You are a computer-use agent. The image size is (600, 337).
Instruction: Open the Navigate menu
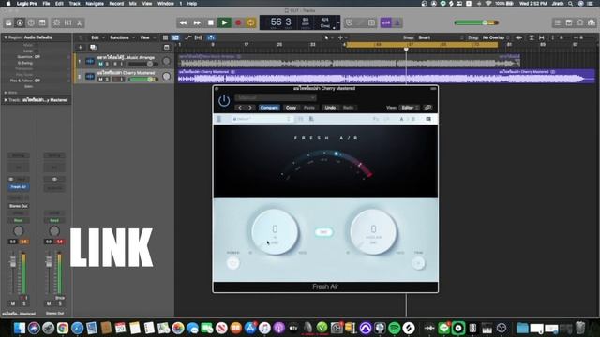(x=95, y=4)
